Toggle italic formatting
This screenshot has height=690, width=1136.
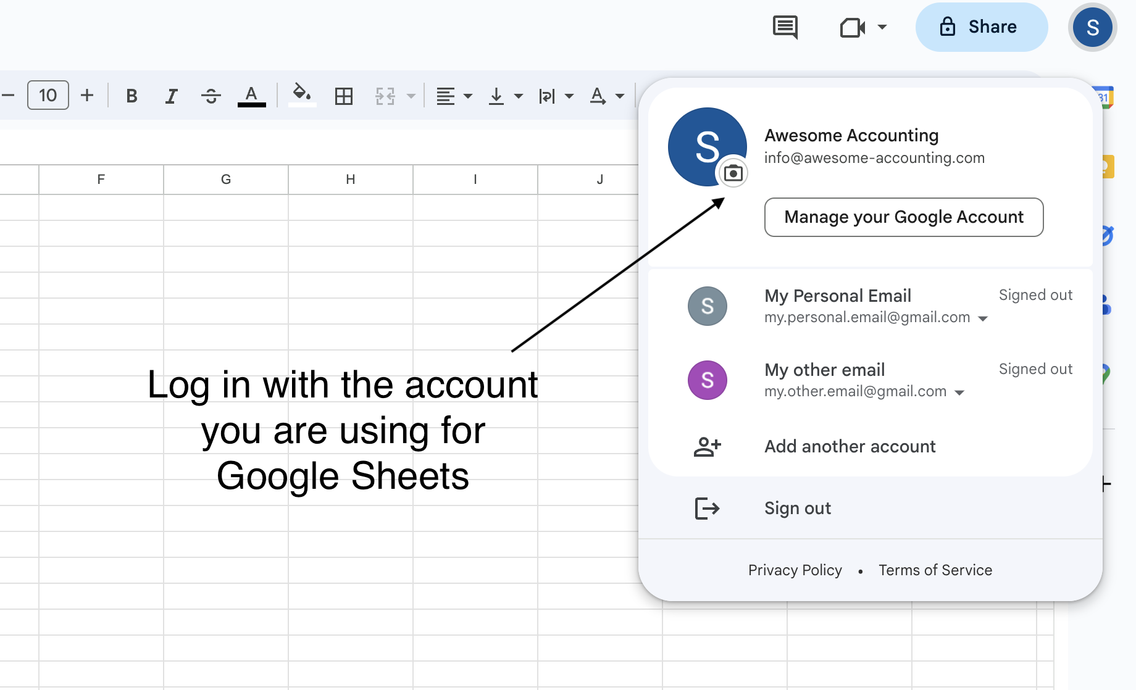pyautogui.click(x=171, y=96)
